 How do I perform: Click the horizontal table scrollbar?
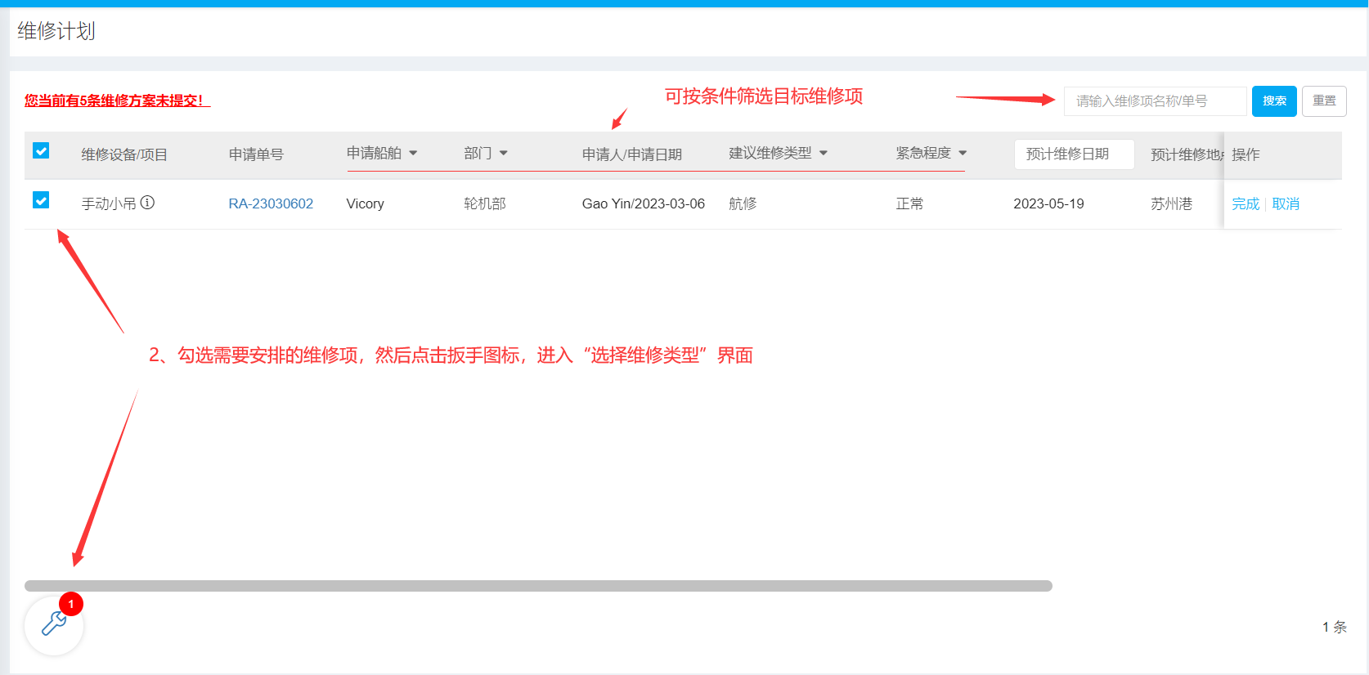coord(538,586)
